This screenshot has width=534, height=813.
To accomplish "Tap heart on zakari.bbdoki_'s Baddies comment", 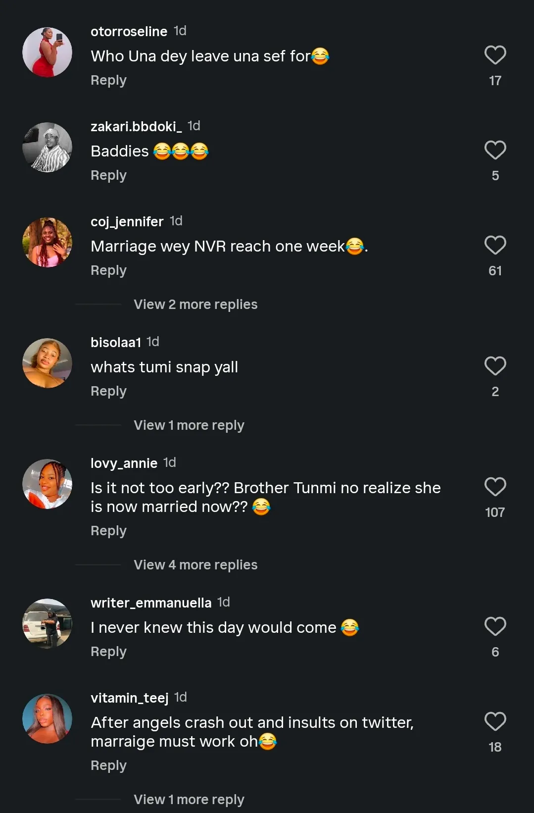I will pos(495,151).
